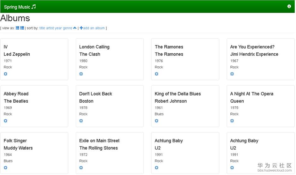Screen dimensions: 296x175
Task: Reverse sort direction with the chevron arrow
Action: click(x=75, y=28)
